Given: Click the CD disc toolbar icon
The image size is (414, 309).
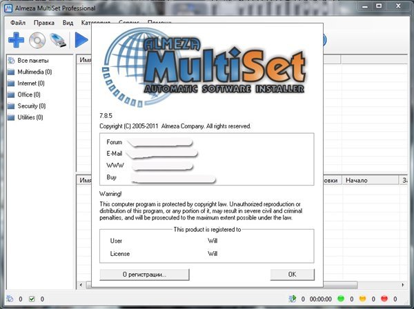Looking at the screenshot, I should (x=37, y=40).
